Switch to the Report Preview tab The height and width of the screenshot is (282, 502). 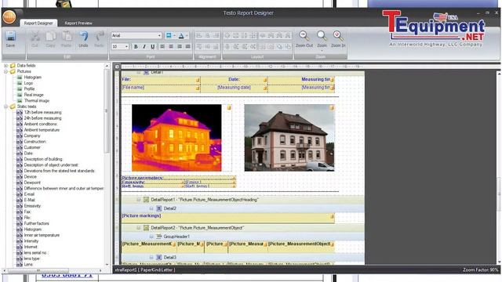pyautogui.click(x=78, y=23)
